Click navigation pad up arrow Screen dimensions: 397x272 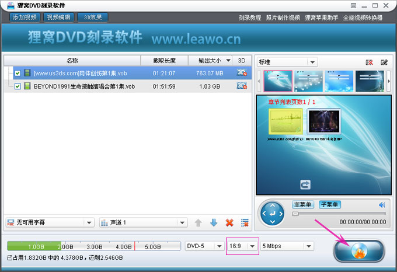pyautogui.click(x=273, y=205)
